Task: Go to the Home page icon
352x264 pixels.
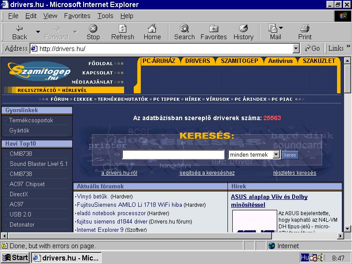Action: point(152,33)
